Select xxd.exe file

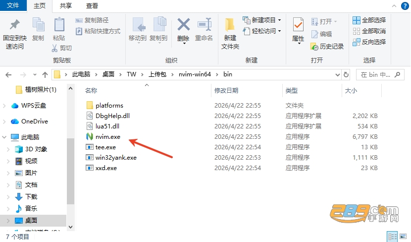point(101,168)
